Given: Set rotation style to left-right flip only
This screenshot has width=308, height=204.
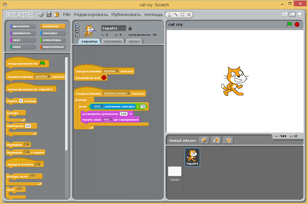Looking at the screenshot, I should 77,31.
